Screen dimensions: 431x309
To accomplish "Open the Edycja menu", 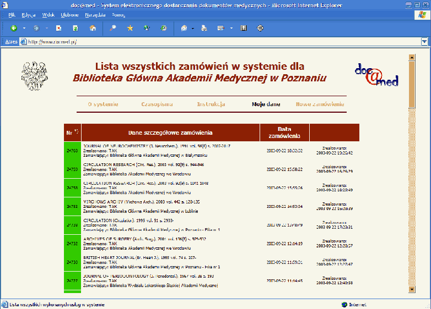I will [29, 15].
